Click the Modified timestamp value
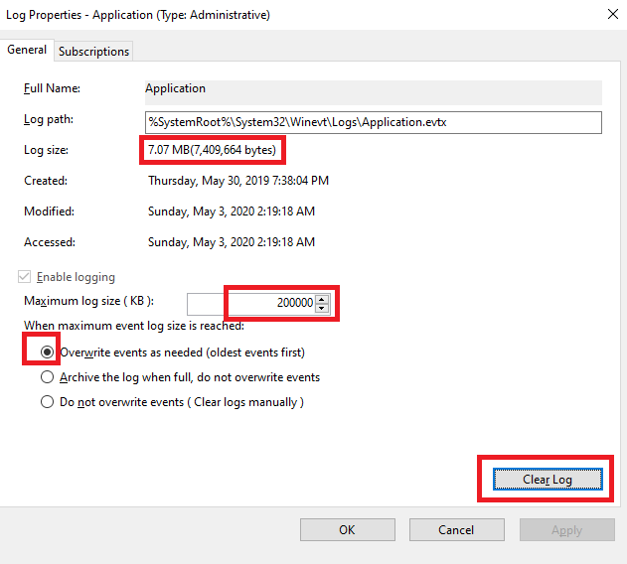 click(x=232, y=211)
